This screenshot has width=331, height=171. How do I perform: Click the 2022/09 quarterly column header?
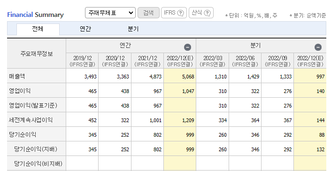[277, 61]
